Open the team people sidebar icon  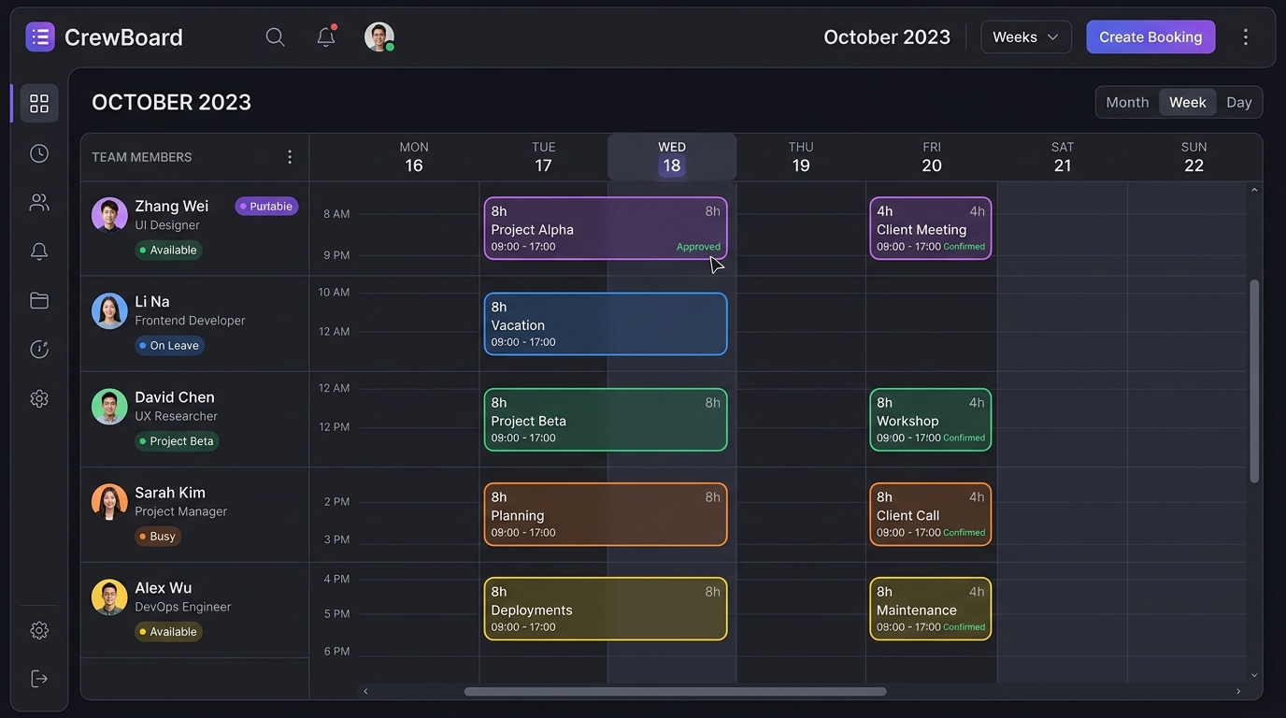pos(39,202)
